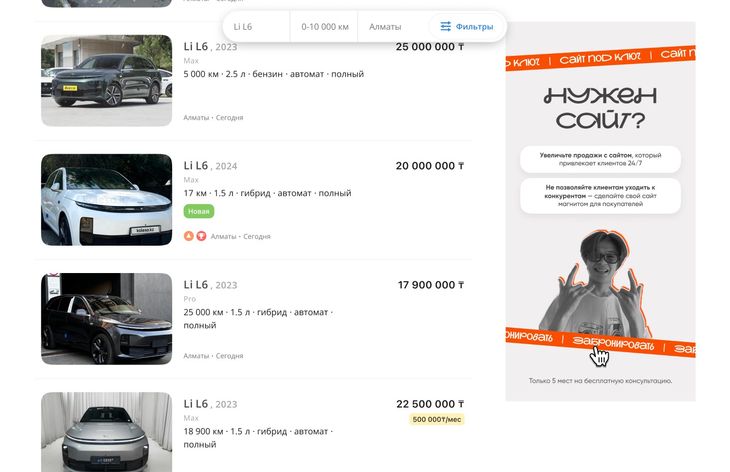Click the specs line starting with 25 000 км

pos(258,319)
